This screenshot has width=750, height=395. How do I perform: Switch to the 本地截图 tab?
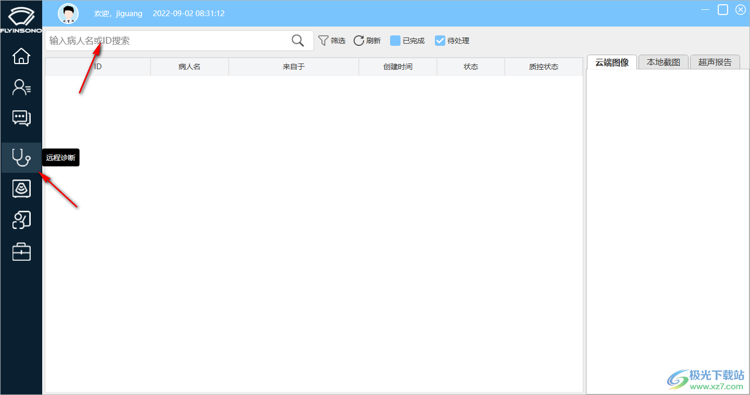(664, 62)
